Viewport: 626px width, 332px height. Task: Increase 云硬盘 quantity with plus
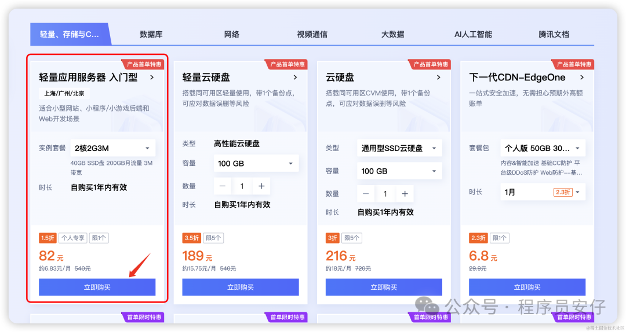[x=405, y=194]
